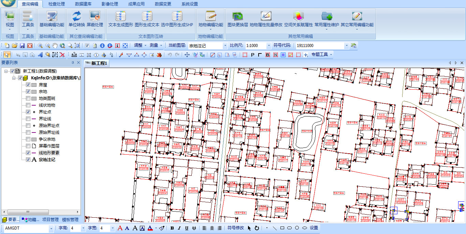The width and height of the screenshot is (466, 234).
Task: Click the red X close-project icon
Action: [x=30, y=46]
